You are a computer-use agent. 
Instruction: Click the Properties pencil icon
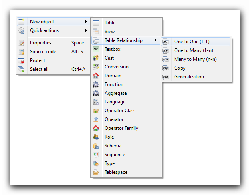tap(21, 43)
